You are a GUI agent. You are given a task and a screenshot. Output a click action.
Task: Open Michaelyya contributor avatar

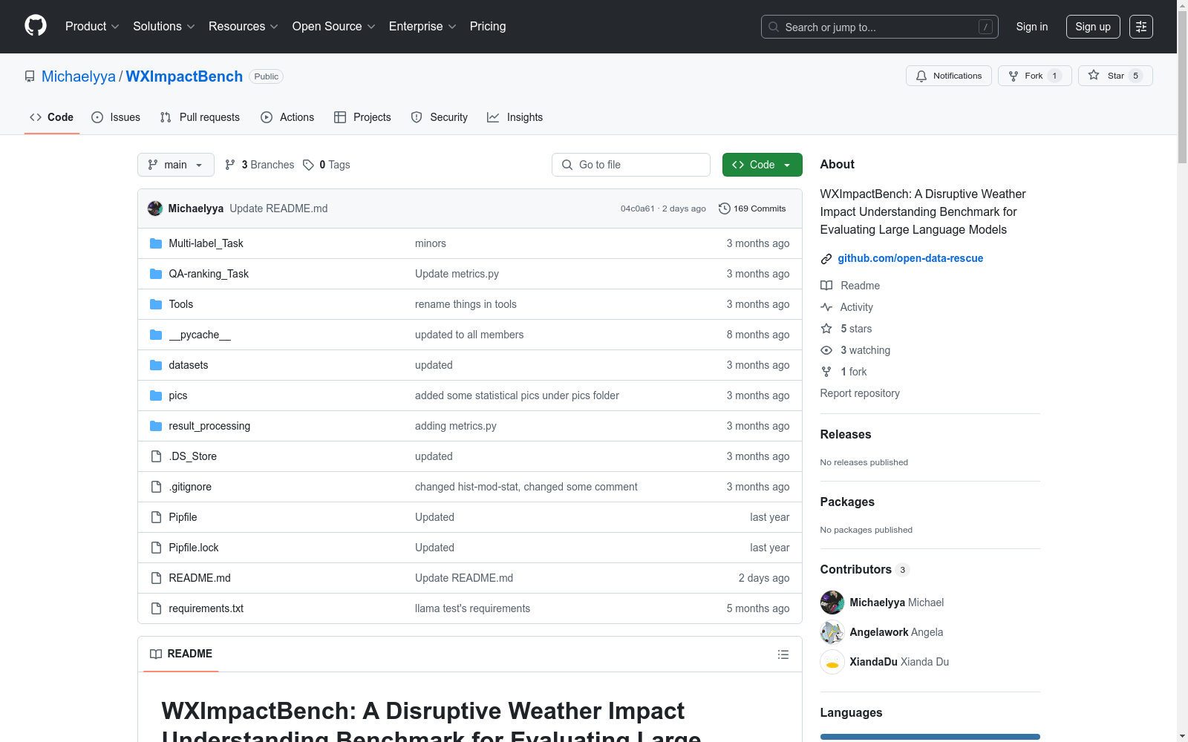pos(832,603)
